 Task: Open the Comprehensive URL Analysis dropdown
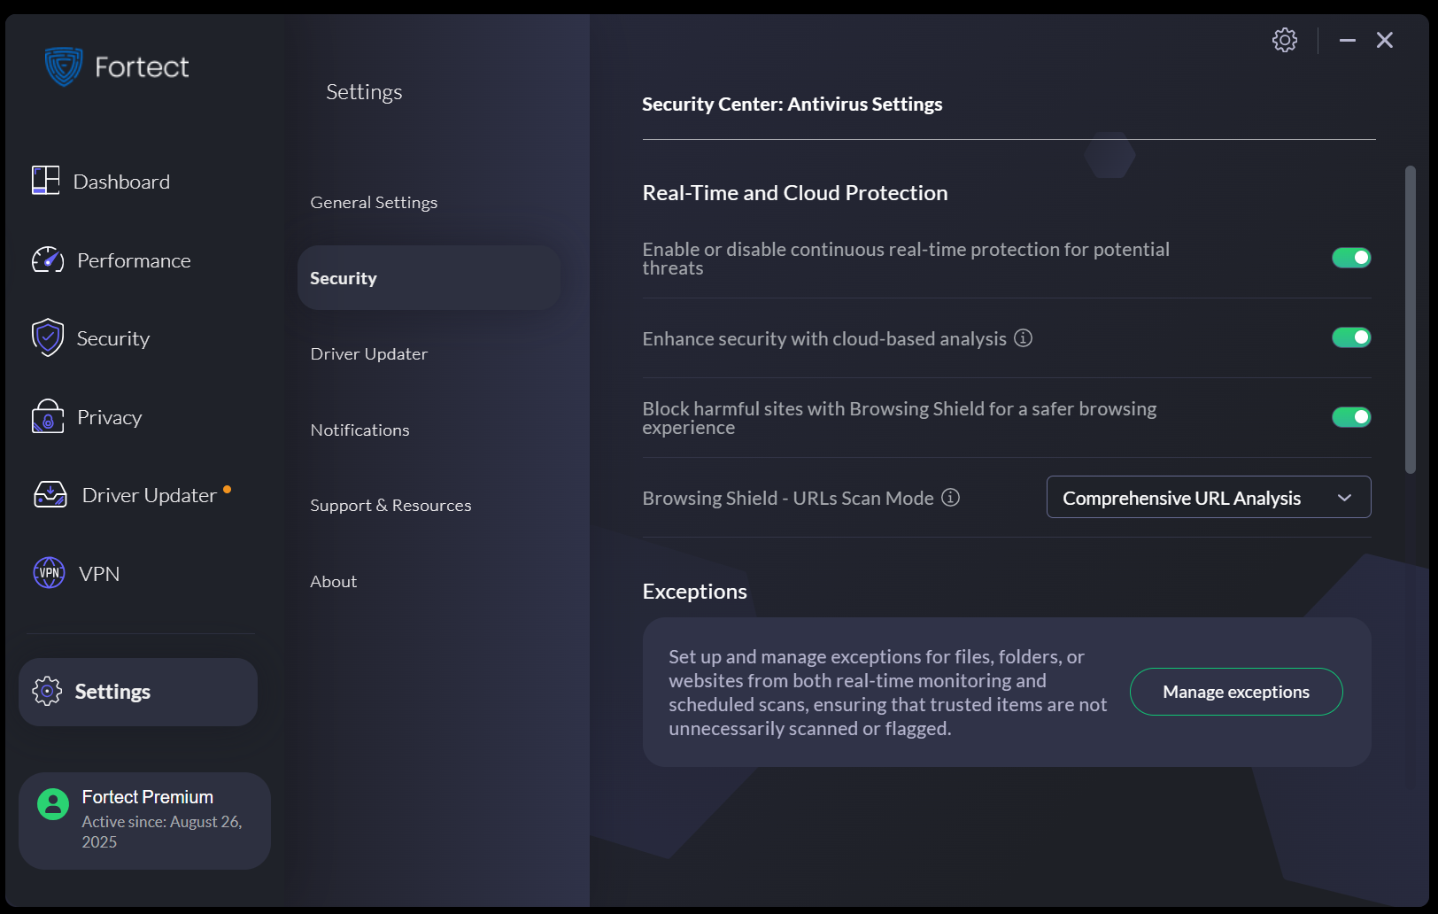(x=1209, y=497)
